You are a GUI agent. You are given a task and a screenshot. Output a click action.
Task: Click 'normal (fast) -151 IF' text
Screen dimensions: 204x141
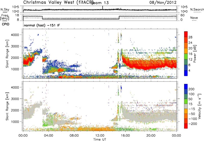click(x=42, y=25)
